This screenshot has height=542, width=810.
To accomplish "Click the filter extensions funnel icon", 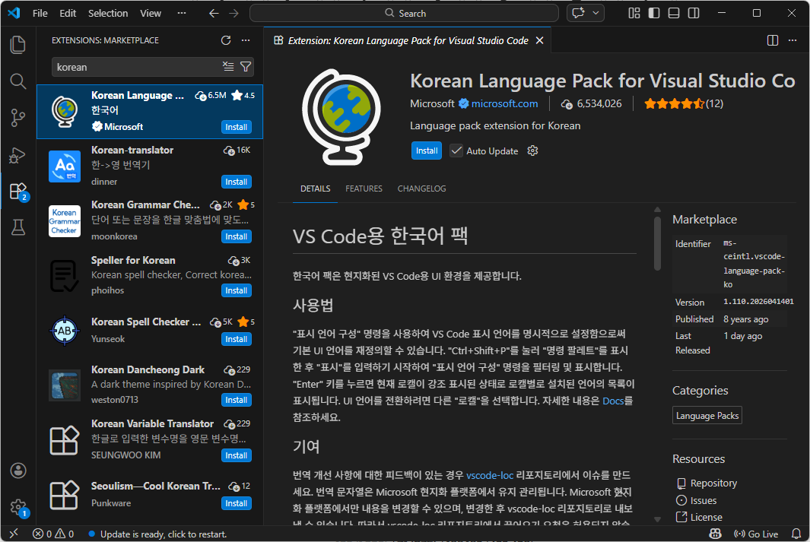I will pyautogui.click(x=246, y=67).
